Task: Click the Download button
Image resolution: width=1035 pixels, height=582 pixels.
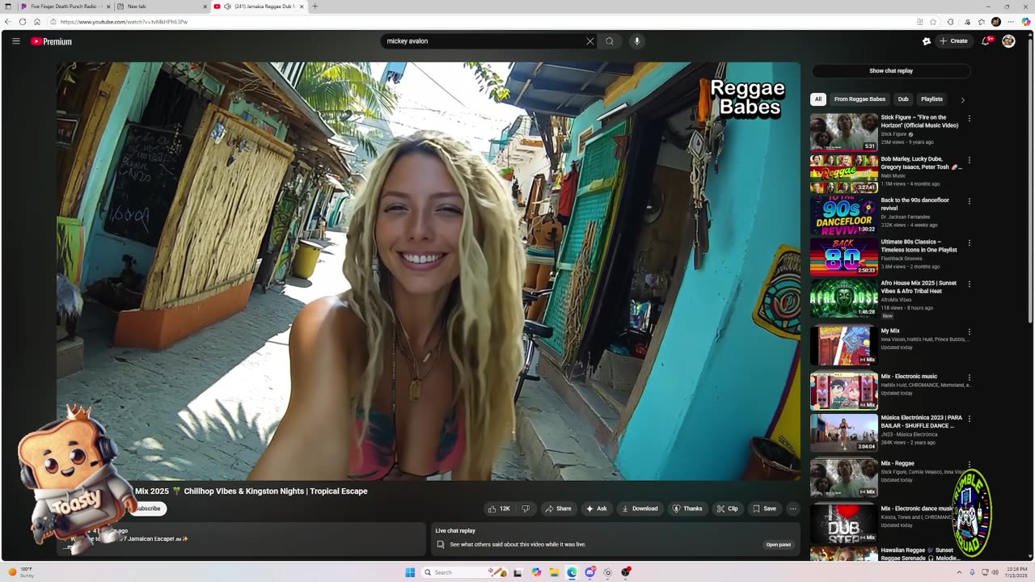Action: [x=639, y=508]
